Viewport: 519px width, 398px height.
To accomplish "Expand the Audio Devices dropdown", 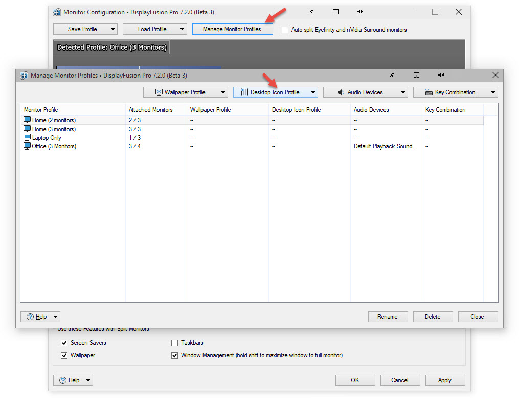I will coord(365,92).
